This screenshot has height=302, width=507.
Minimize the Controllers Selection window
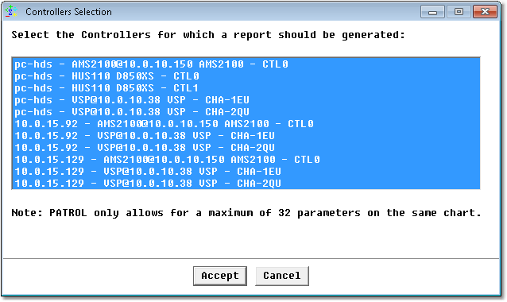point(432,12)
